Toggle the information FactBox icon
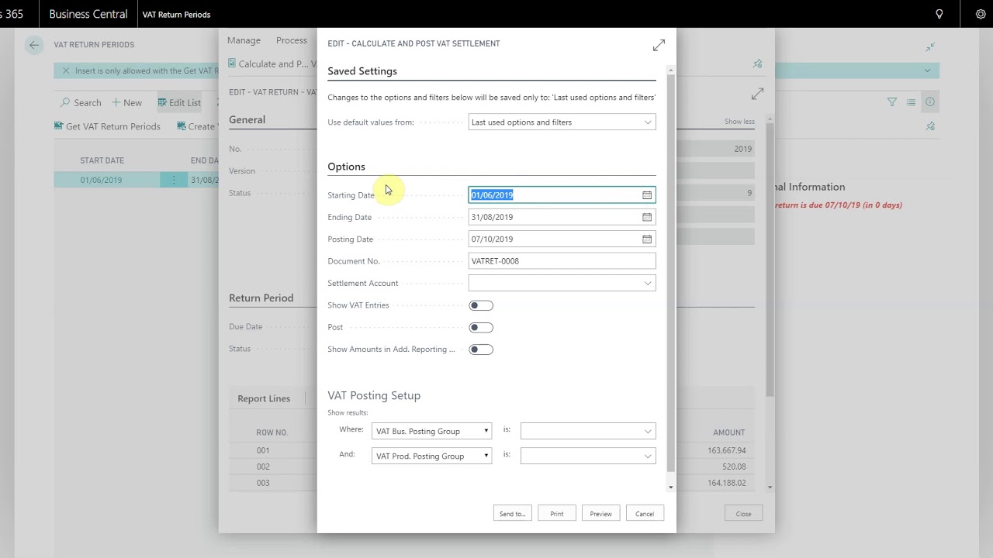The image size is (993, 558). [930, 102]
